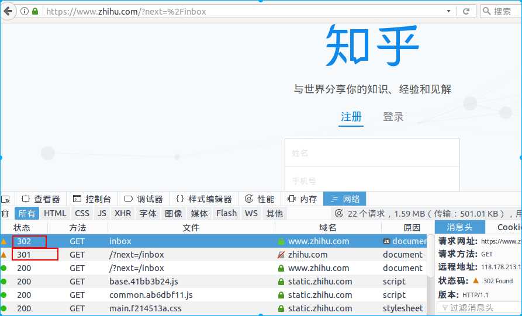The height and width of the screenshot is (316, 522).
Task: Open the URL history dropdown arrow
Action: click(x=448, y=11)
